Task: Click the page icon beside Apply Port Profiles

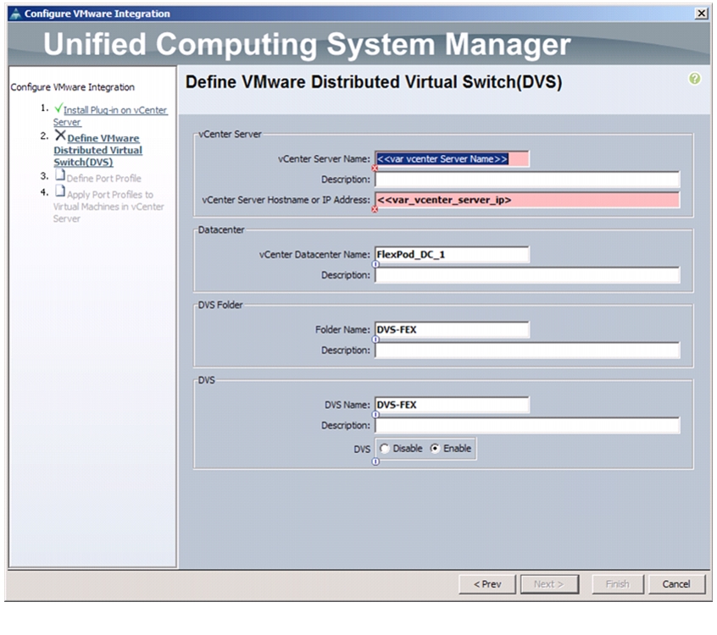Action: tap(60, 190)
